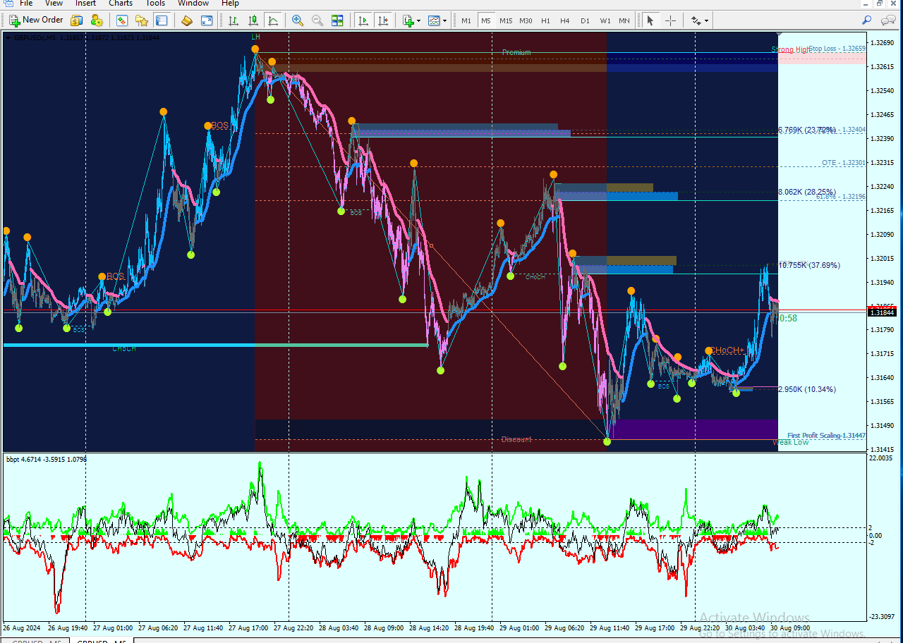Open the Insert menu
This screenshot has width=903, height=643.
(85, 4)
